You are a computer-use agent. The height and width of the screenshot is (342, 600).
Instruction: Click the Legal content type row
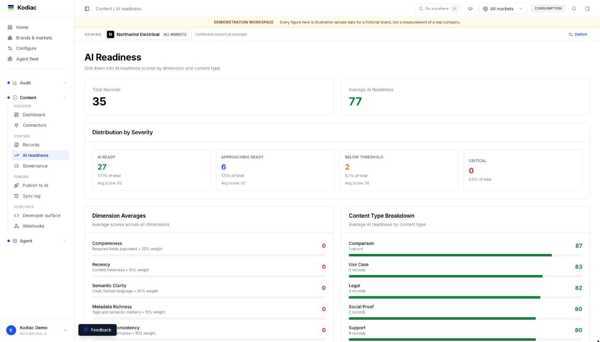coord(465,290)
